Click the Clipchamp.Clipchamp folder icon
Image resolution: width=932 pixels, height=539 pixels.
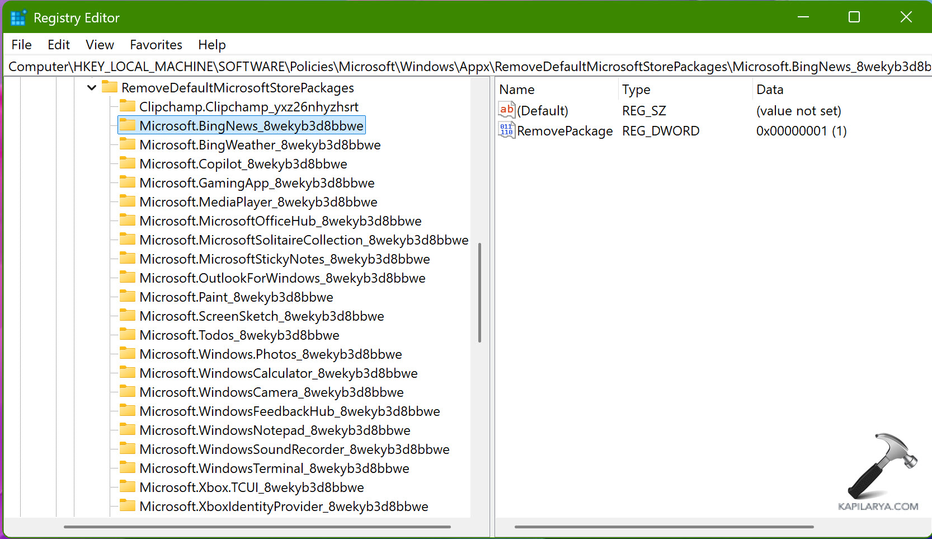(x=128, y=106)
